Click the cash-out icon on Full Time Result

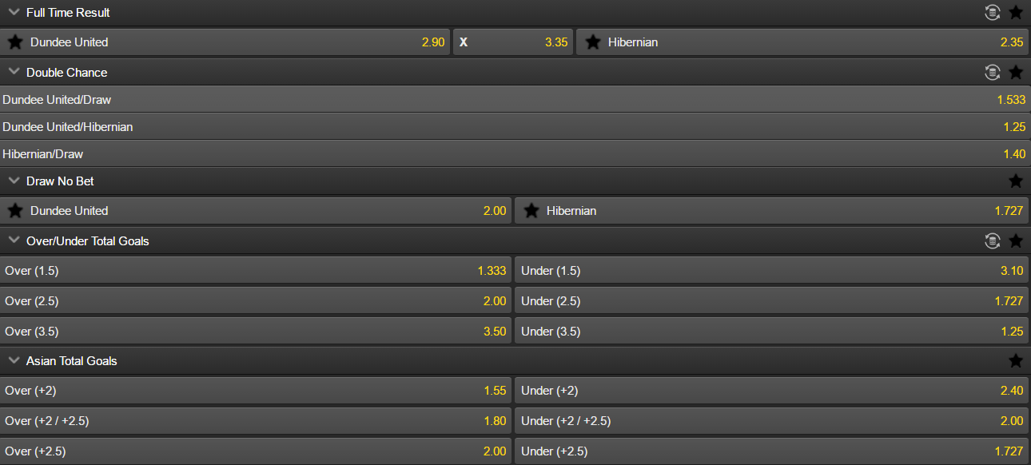coord(993,12)
